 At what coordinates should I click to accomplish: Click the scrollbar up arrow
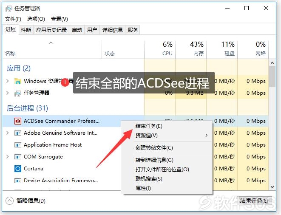point(272,63)
